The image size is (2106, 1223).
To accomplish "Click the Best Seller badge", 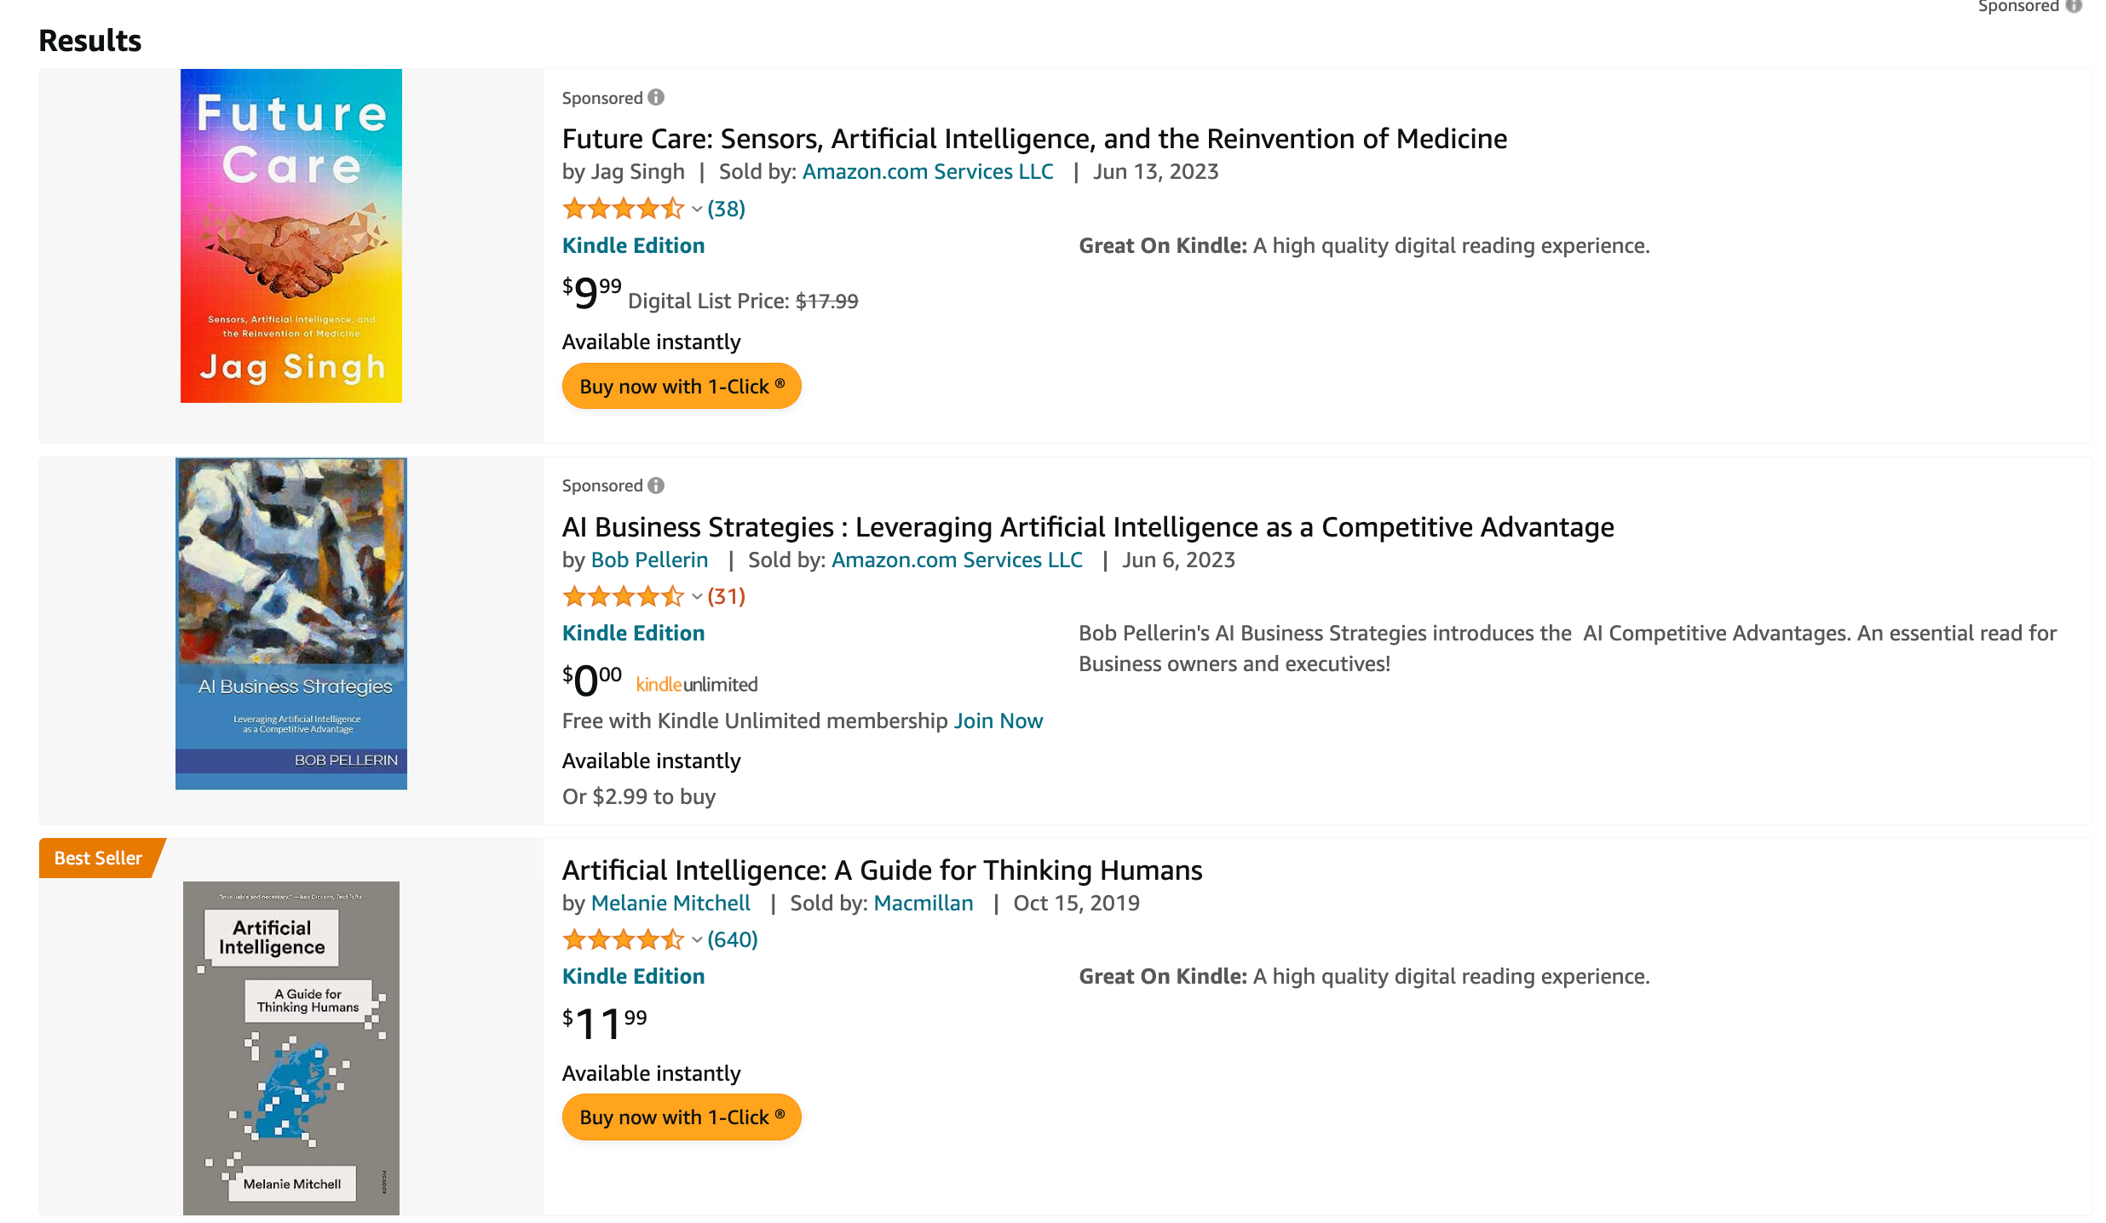I will (99, 858).
